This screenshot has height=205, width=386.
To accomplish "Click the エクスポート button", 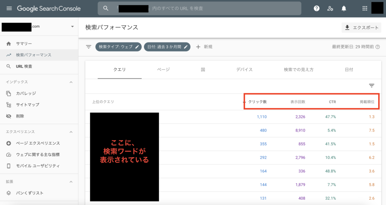I will 361,27.
